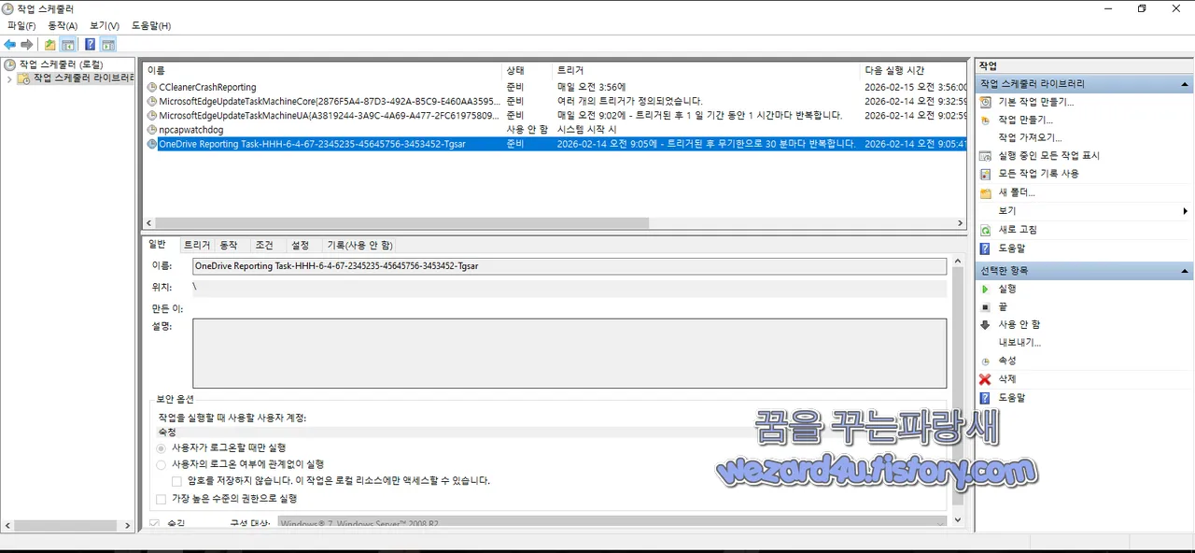Open the 동작(A) menu
Viewport: 1195px width, 553px height.
point(62,25)
